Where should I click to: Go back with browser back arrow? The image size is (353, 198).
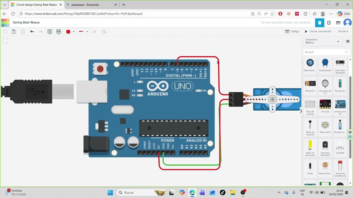(5, 14)
